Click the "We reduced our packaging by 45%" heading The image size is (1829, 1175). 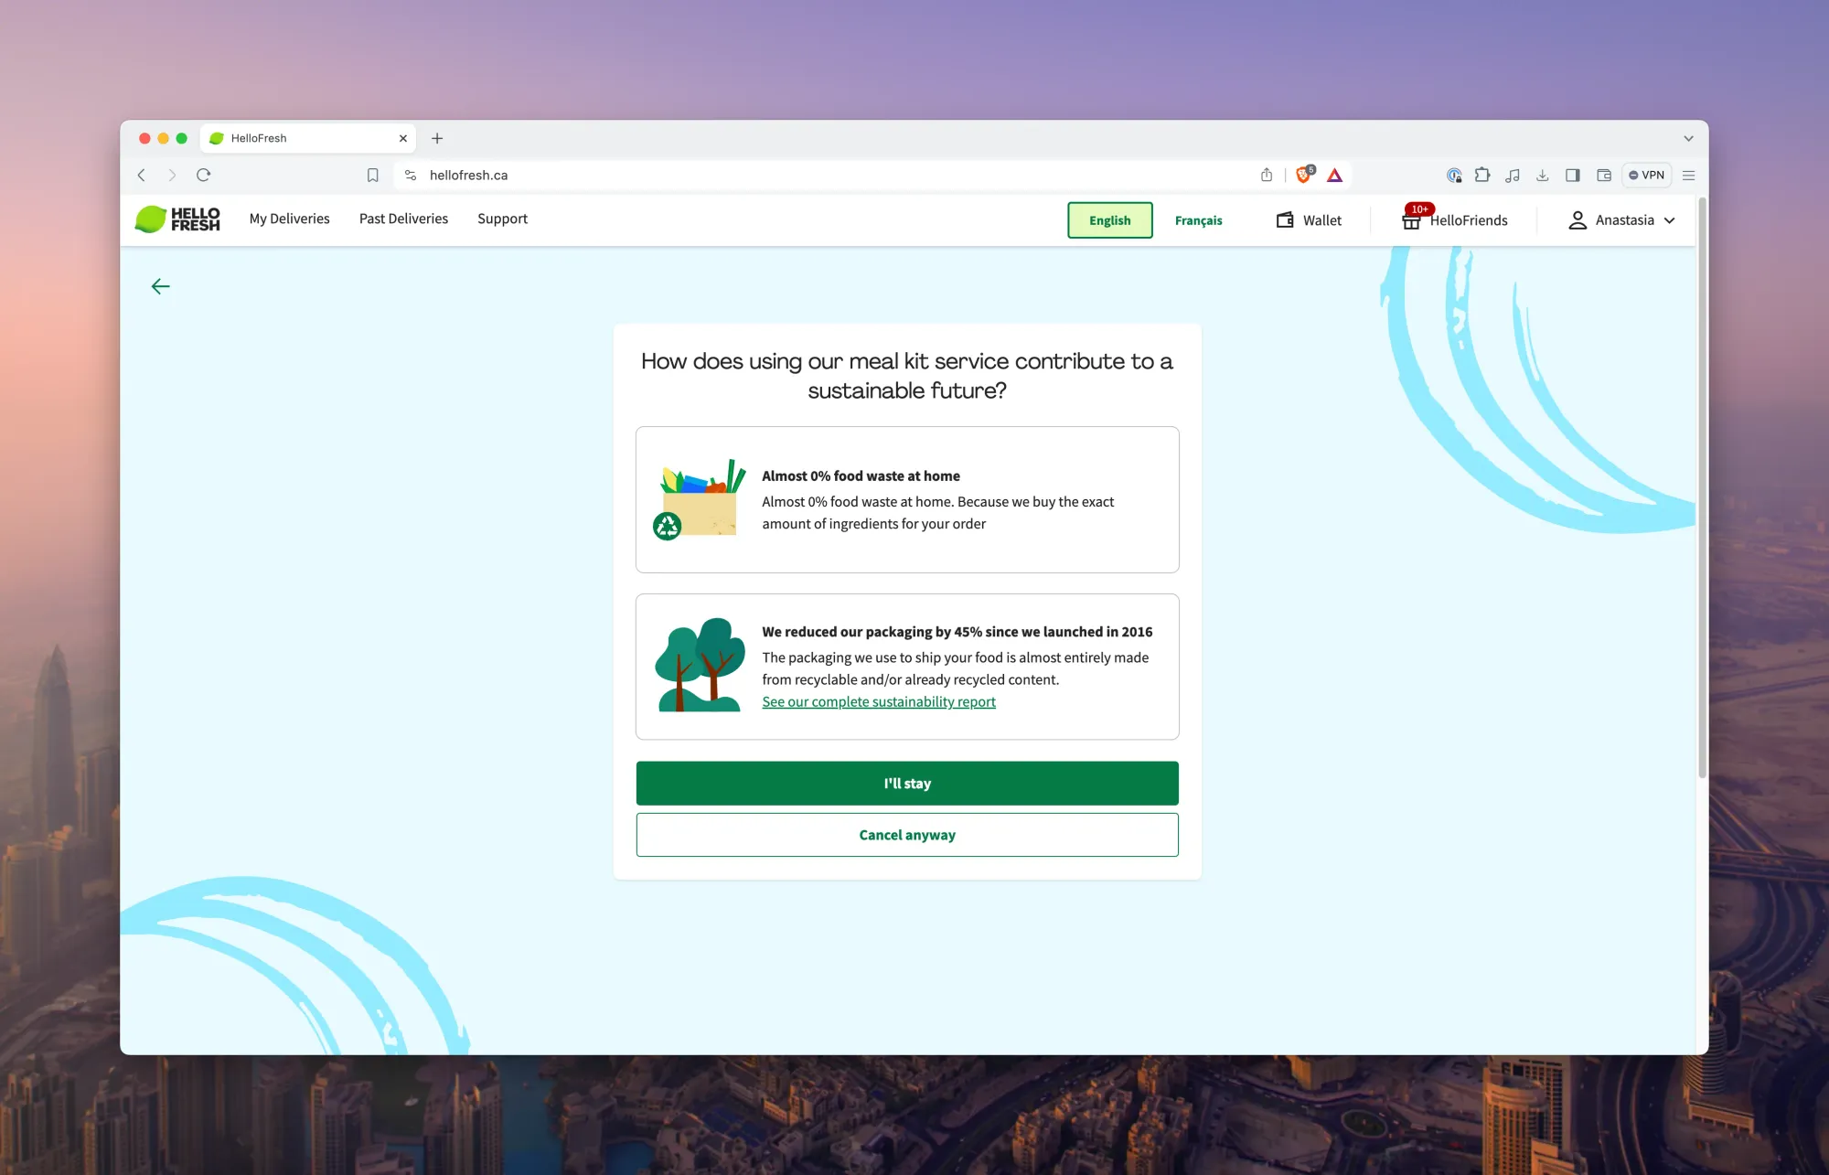(x=957, y=632)
